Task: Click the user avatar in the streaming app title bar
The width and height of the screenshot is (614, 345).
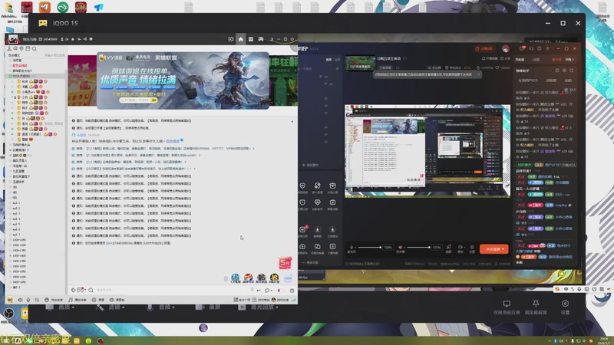Action: (x=506, y=48)
